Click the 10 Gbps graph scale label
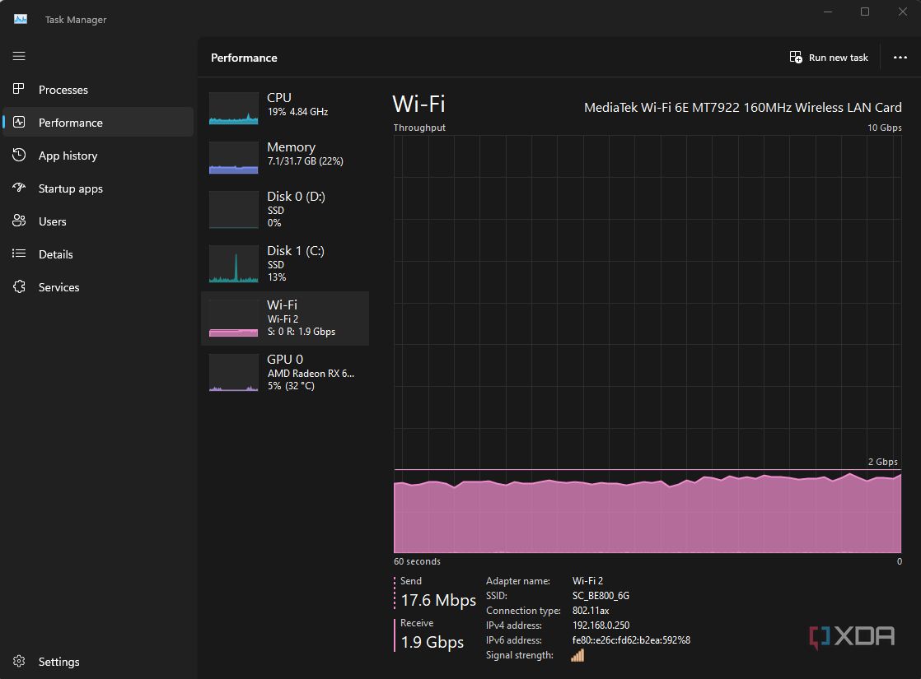921x679 pixels. coord(884,128)
